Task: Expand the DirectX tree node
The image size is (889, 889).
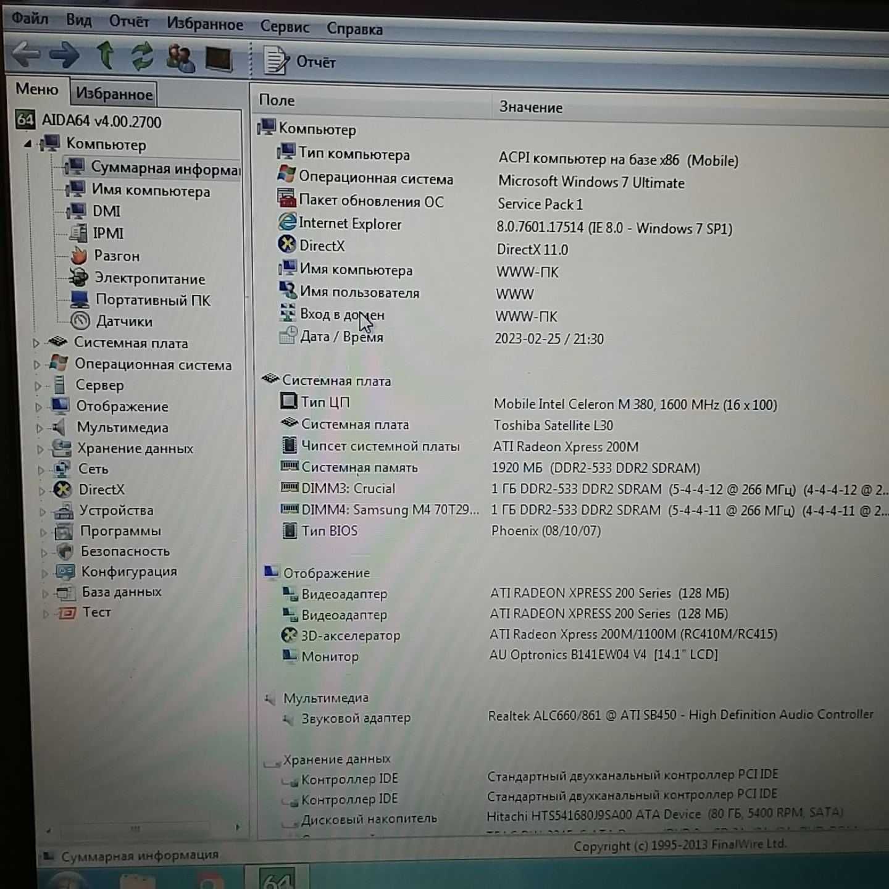Action: [41, 491]
